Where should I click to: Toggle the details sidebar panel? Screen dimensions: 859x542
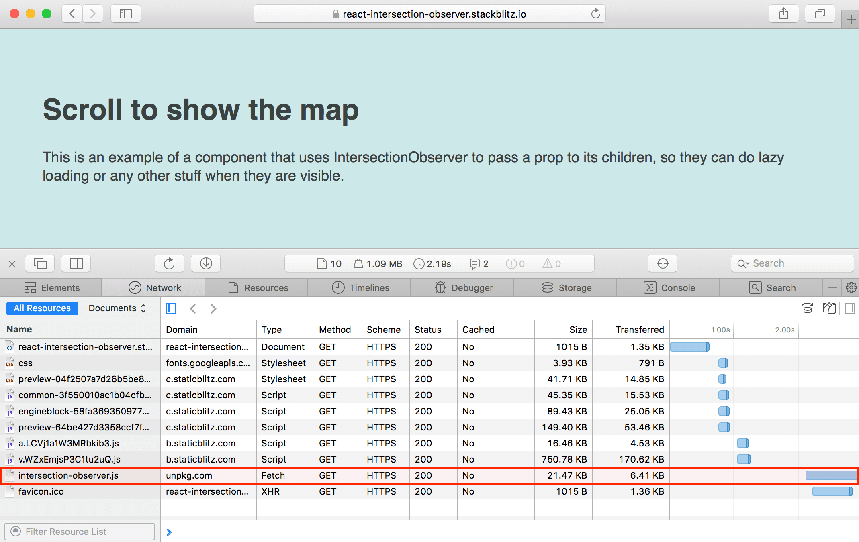tap(850, 308)
